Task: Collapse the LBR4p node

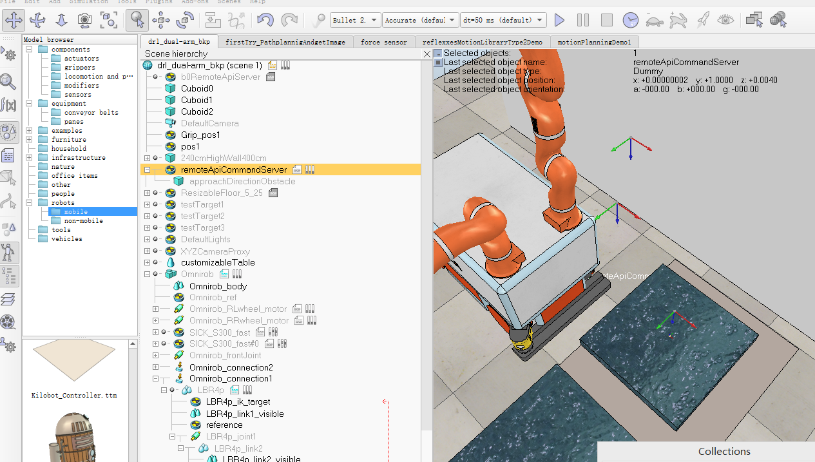Action: tap(164, 390)
